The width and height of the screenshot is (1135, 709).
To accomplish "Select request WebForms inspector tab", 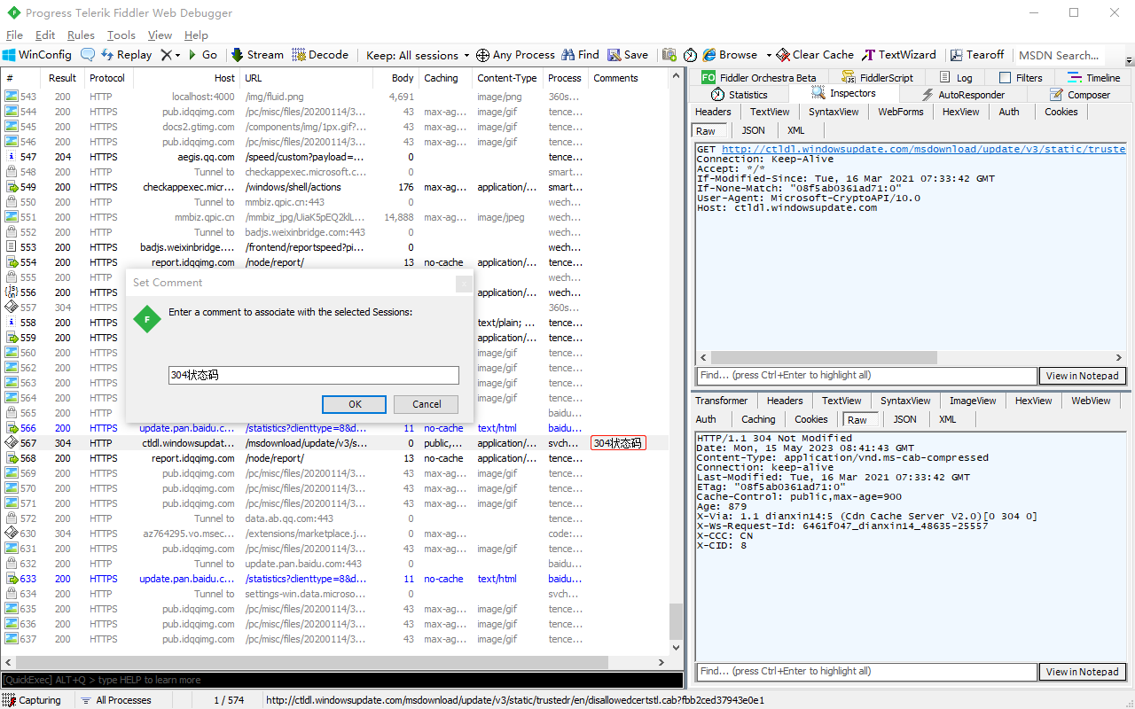I will (x=901, y=112).
